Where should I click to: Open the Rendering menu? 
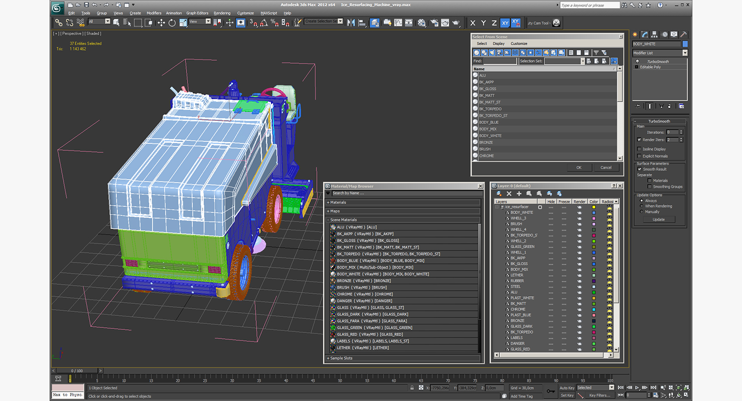222,13
